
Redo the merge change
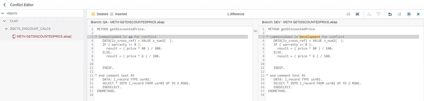(x=399, y=14)
